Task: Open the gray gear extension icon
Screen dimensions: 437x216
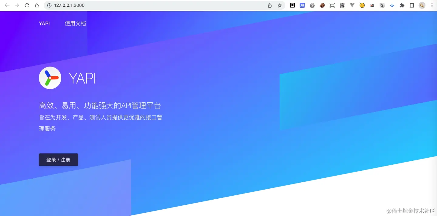Action: coord(312,5)
